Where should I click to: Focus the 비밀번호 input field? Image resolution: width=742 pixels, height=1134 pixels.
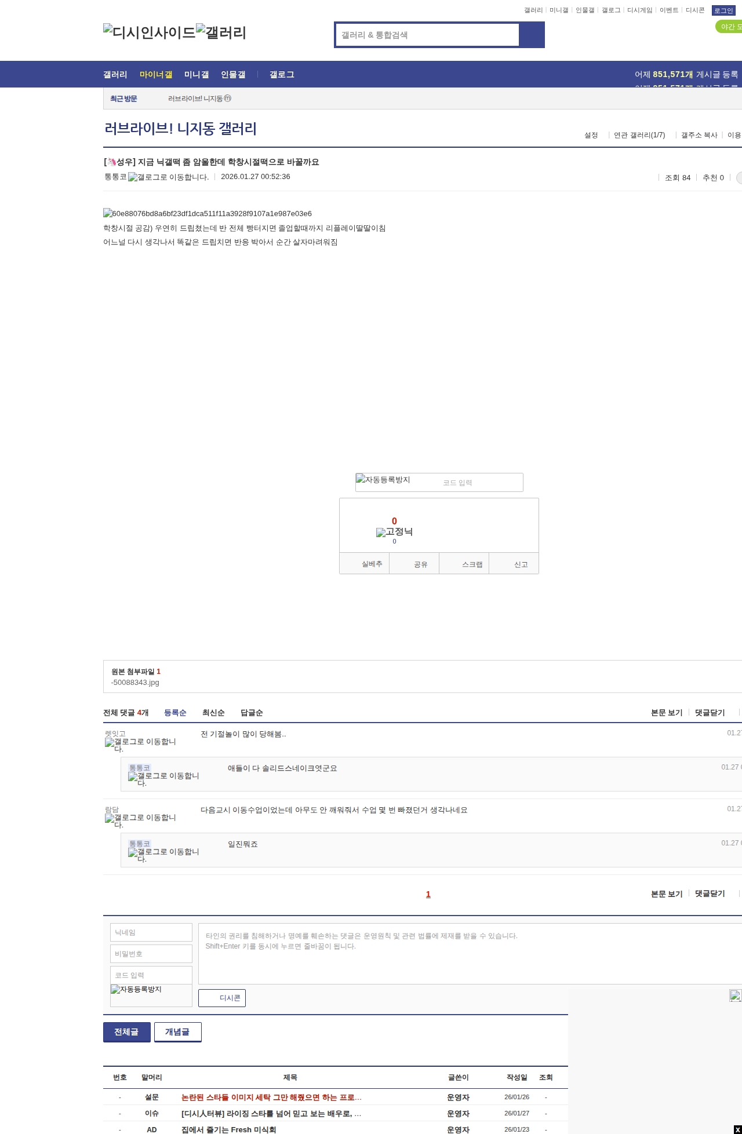(x=151, y=954)
